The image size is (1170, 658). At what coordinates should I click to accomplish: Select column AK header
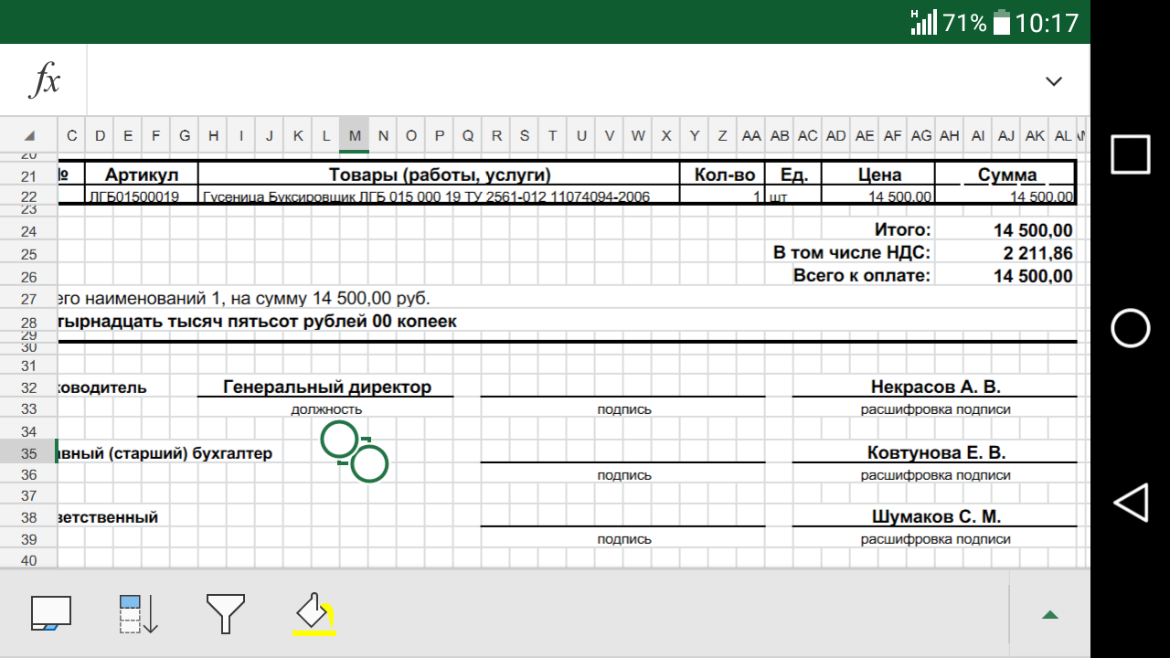(1035, 135)
